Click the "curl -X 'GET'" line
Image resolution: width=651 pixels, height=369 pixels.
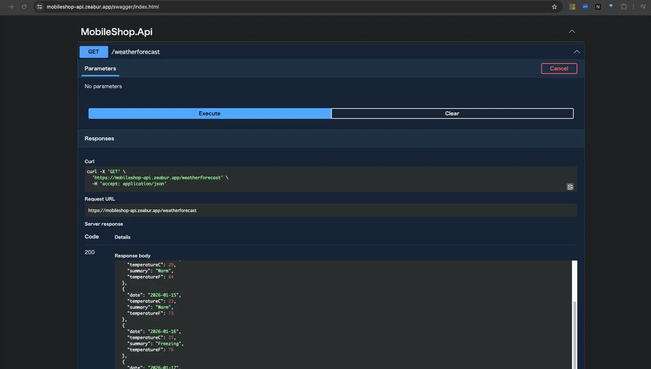[106, 171]
